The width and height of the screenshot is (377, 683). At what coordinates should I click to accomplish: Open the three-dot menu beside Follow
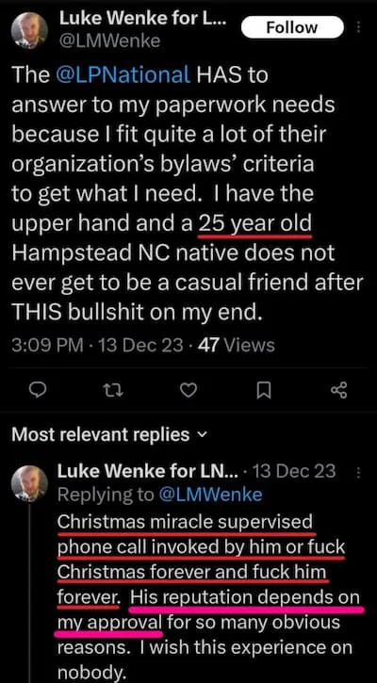359,28
